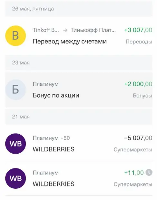Tap the yellow B avatar icon

point(15,36)
